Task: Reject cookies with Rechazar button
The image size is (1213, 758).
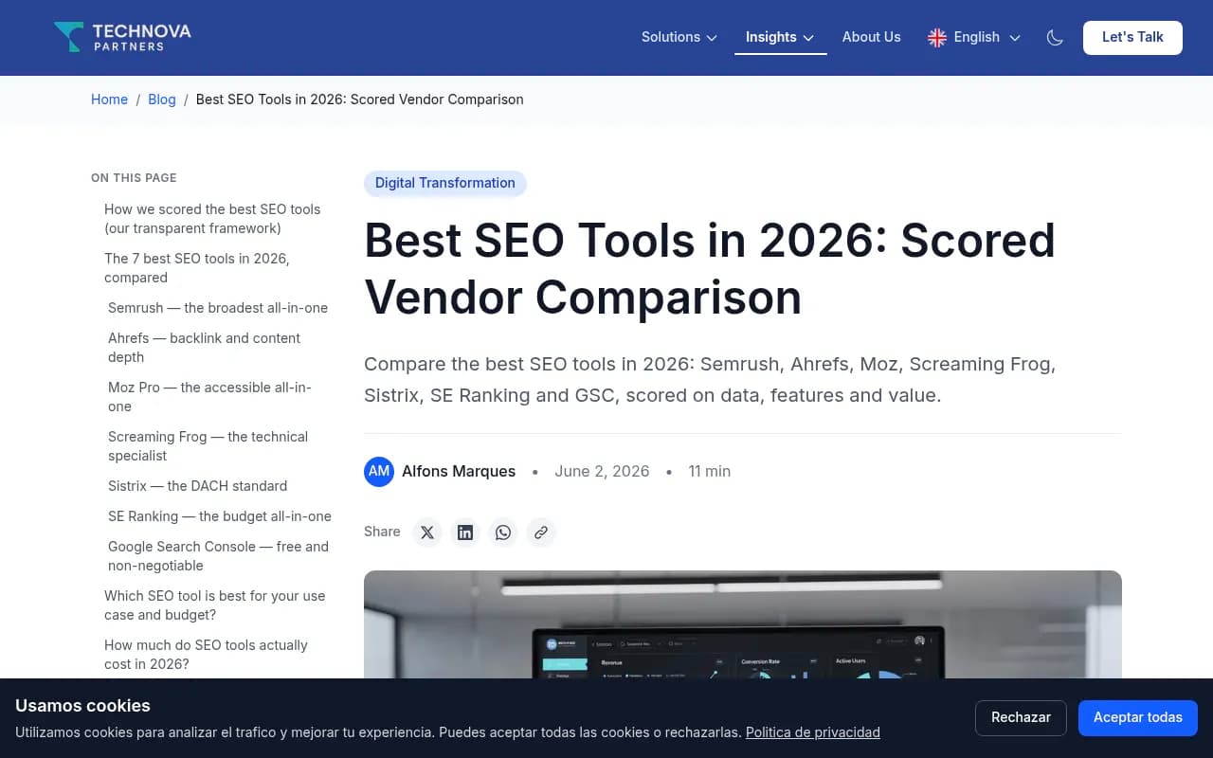Action: (1021, 718)
